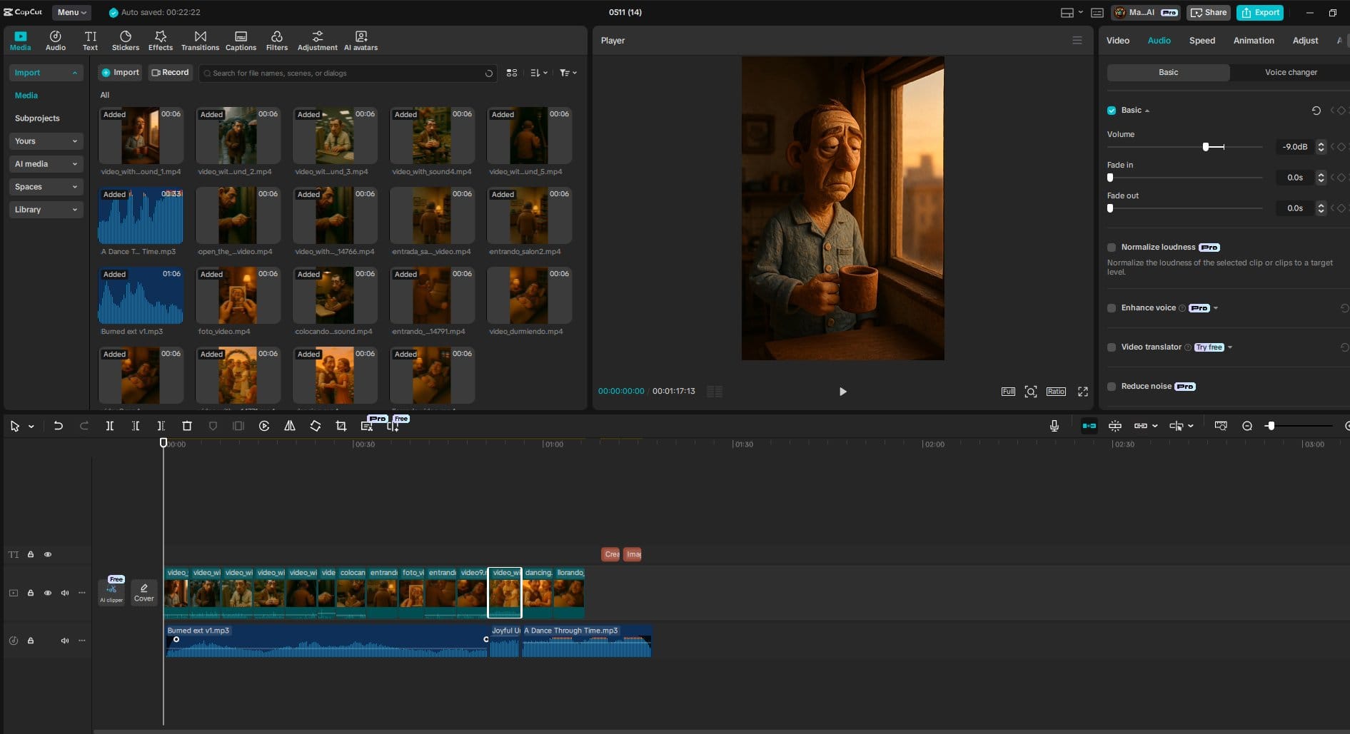Screen dimensions: 1350x734
Task: Expand the AI media dropdown
Action: (x=46, y=164)
